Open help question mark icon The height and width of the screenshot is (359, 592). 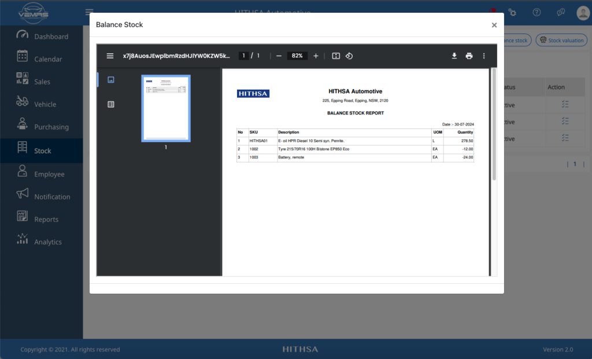536,13
